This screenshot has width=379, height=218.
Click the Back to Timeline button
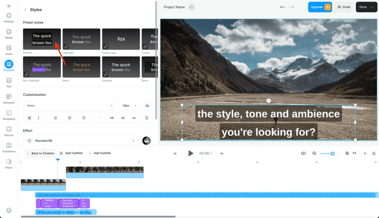[x=40, y=153]
